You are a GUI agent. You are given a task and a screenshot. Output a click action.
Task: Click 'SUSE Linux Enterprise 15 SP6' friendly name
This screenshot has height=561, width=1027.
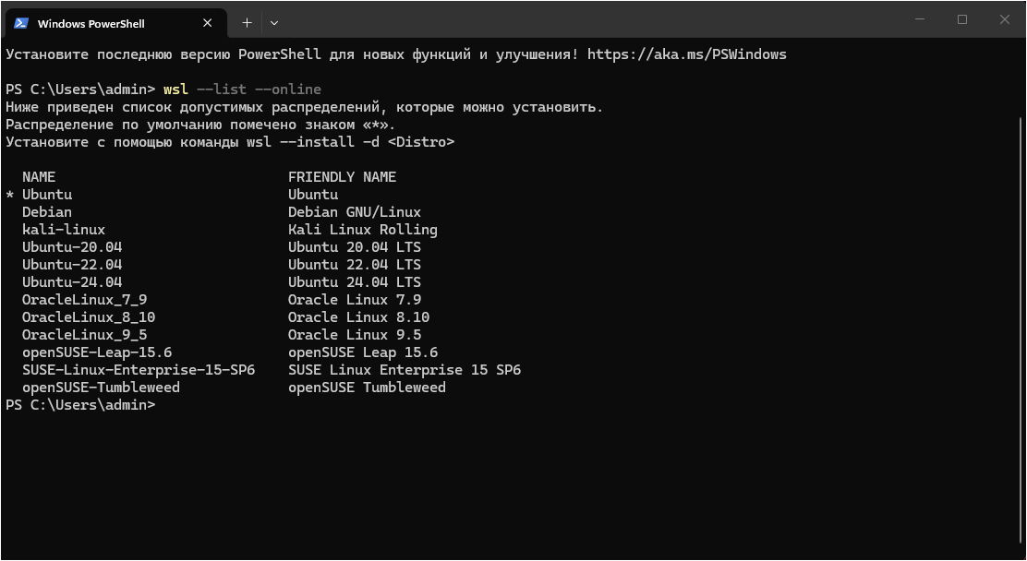(x=405, y=370)
